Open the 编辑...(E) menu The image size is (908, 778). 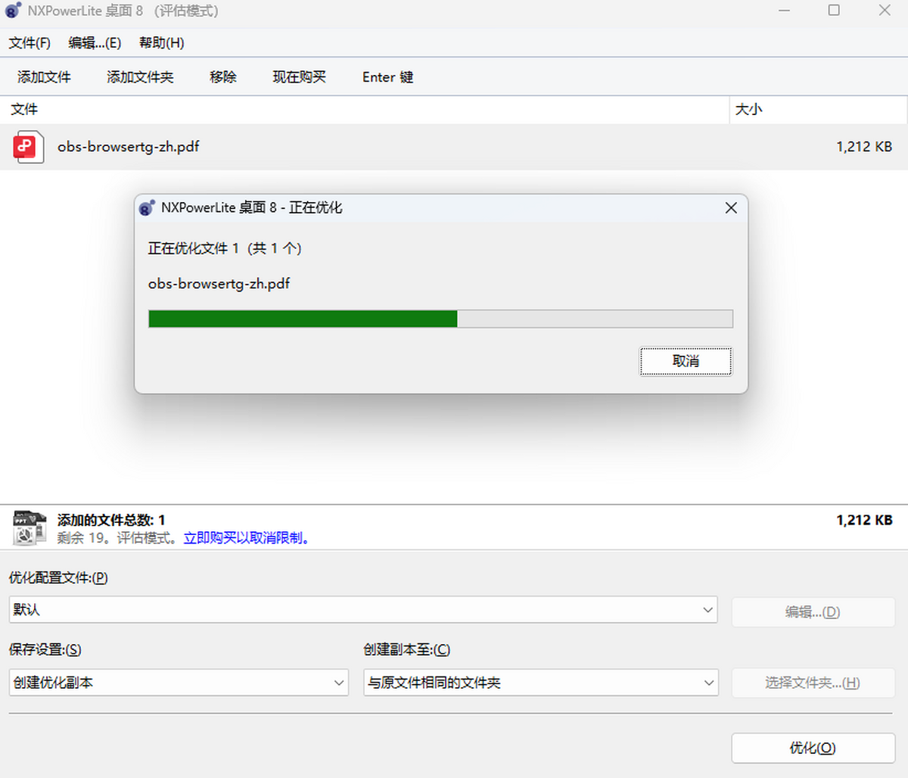(95, 43)
